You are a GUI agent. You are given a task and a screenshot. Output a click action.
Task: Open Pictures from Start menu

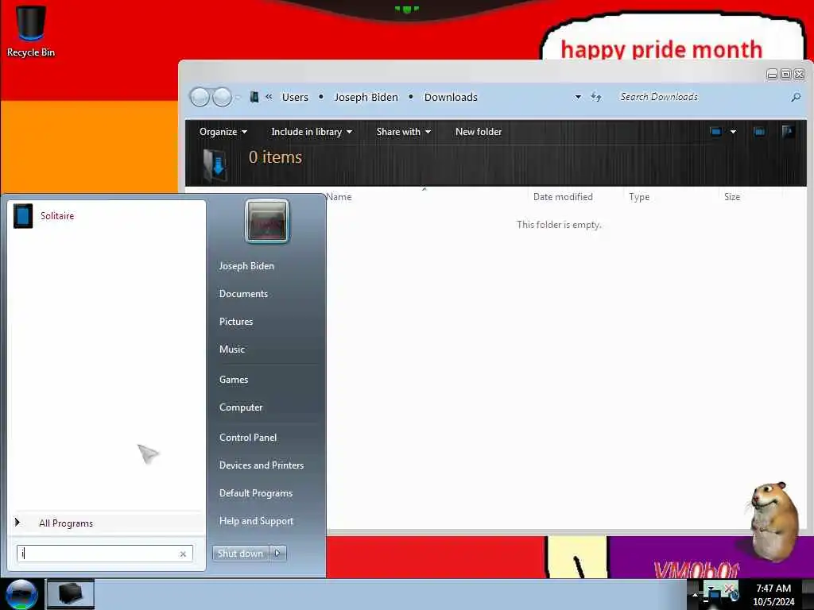(x=236, y=322)
